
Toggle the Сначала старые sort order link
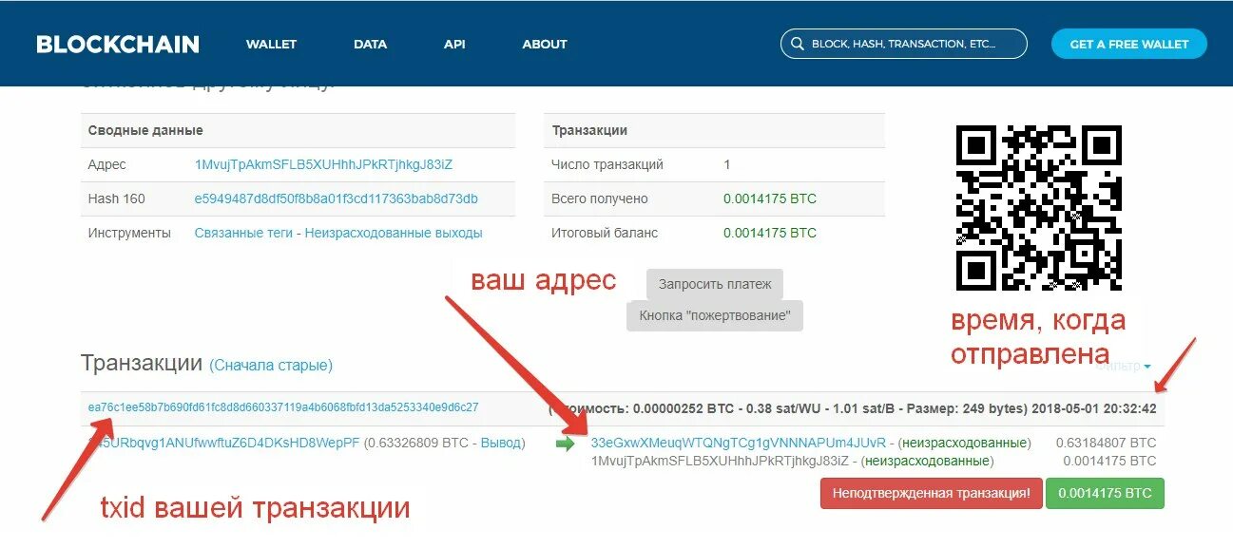coord(271,366)
